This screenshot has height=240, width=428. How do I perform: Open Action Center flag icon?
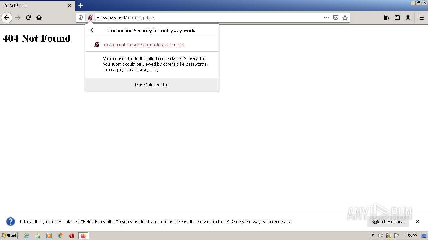(x=396, y=236)
